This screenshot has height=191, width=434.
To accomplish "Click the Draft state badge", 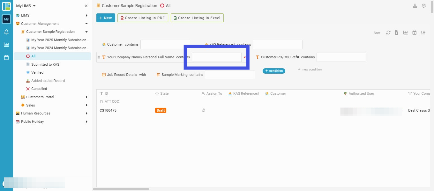I will (x=161, y=110).
